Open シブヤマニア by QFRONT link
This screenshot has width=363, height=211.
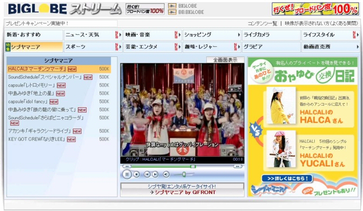[x=185, y=192]
